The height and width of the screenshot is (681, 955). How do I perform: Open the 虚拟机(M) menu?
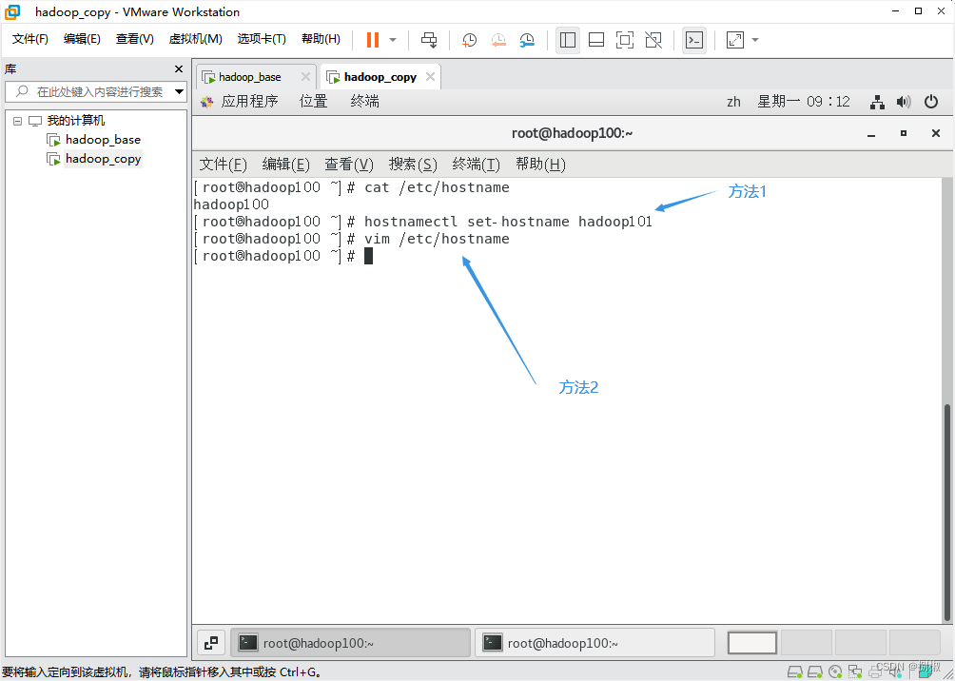coord(196,39)
